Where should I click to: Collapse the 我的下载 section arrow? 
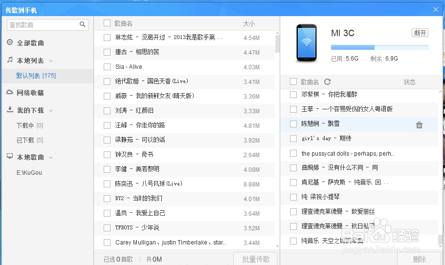point(51,111)
